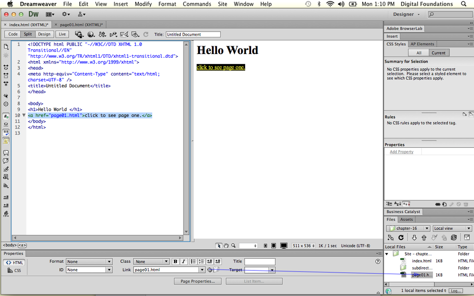Collapse the Site - chapter folder
The image size is (474, 296).
pos(387,254)
